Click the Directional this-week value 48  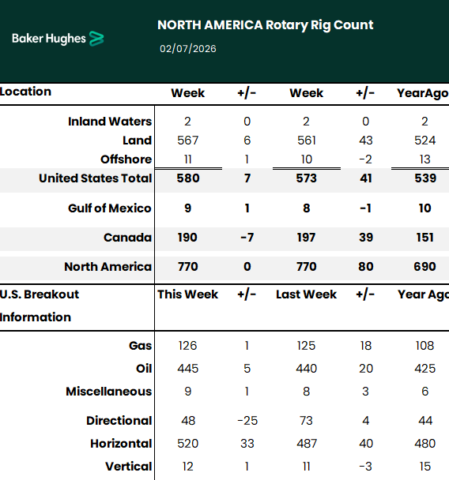pos(188,421)
